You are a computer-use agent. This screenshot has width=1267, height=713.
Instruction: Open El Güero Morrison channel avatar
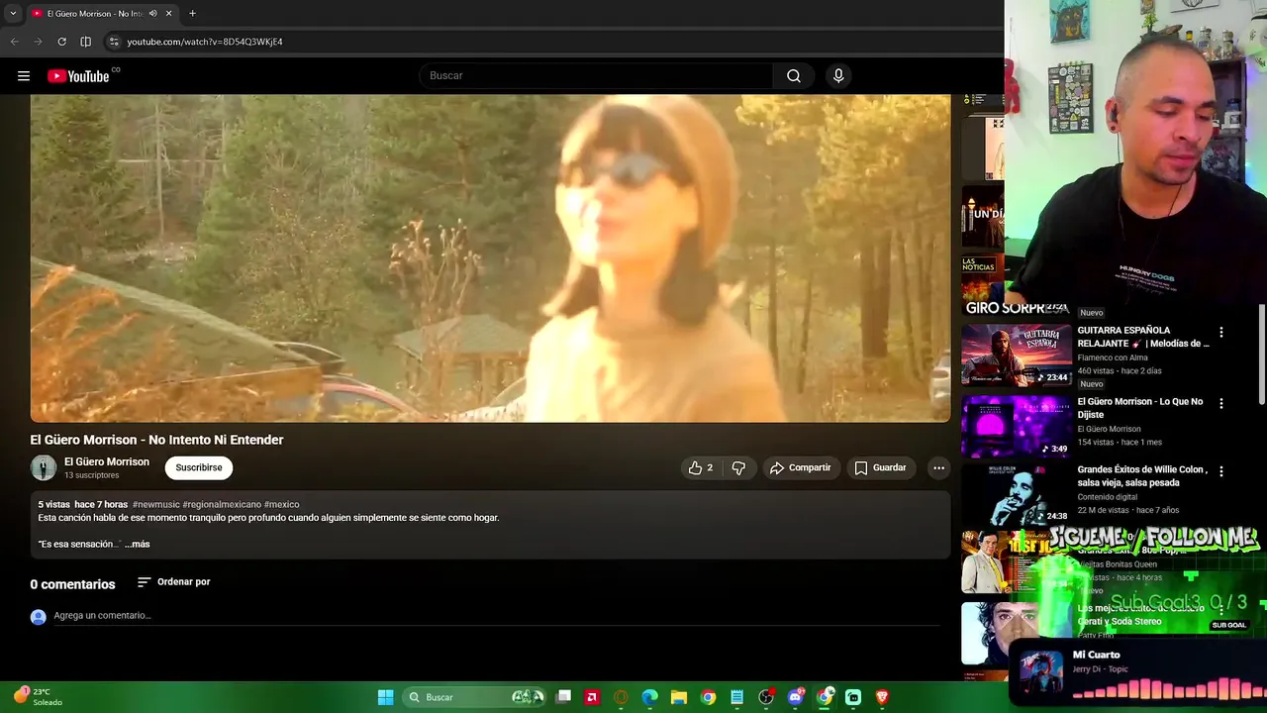point(44,467)
